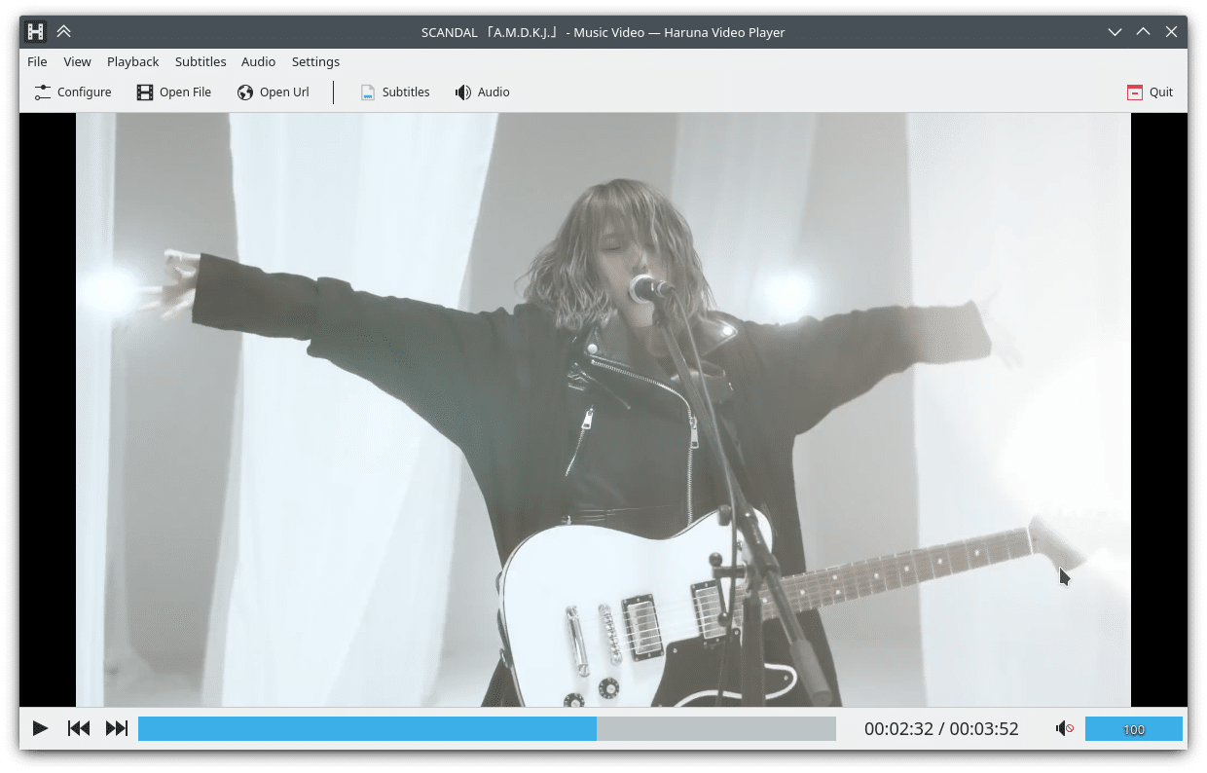Viewport: 1207px width, 773px height.
Task: Click the Play button
Action: coord(40,728)
